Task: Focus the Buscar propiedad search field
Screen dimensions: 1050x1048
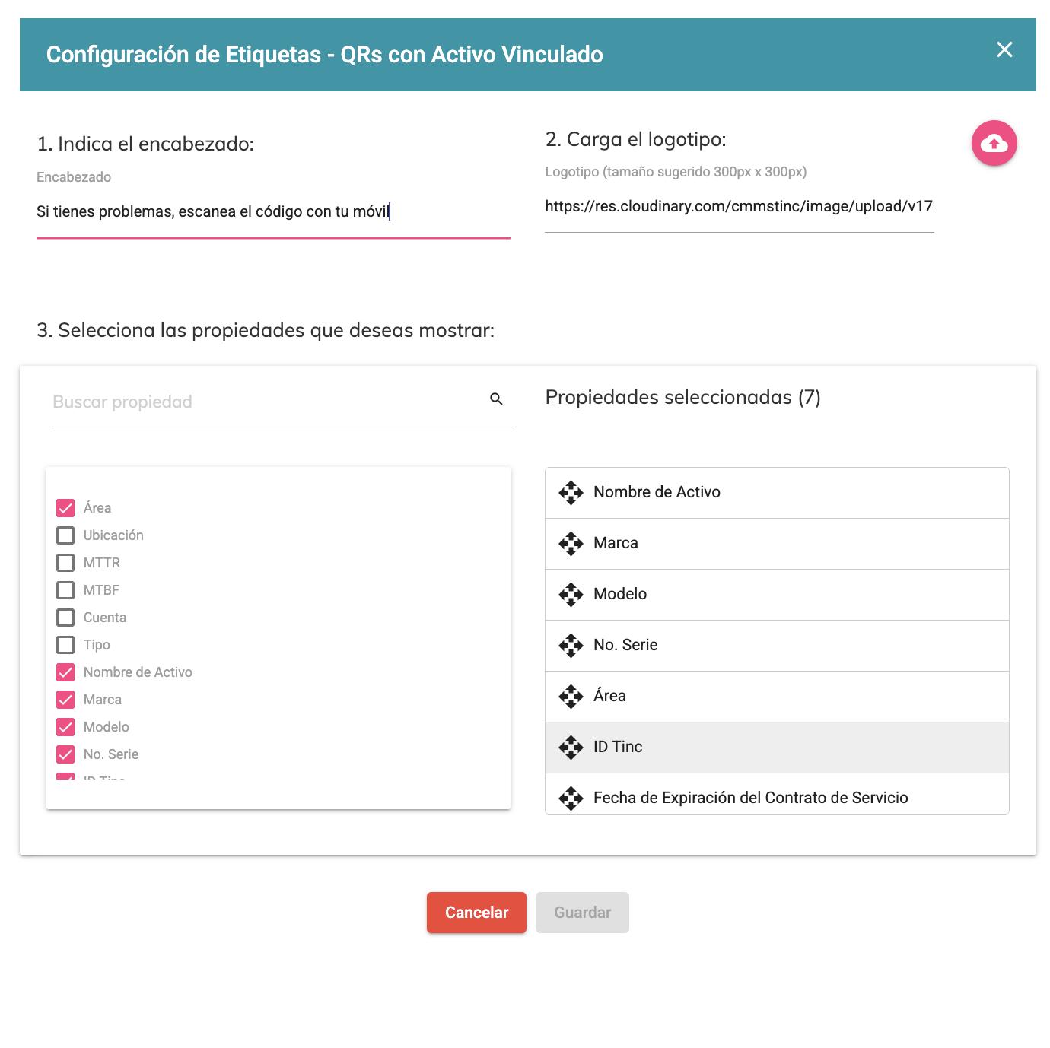Action: (x=266, y=402)
